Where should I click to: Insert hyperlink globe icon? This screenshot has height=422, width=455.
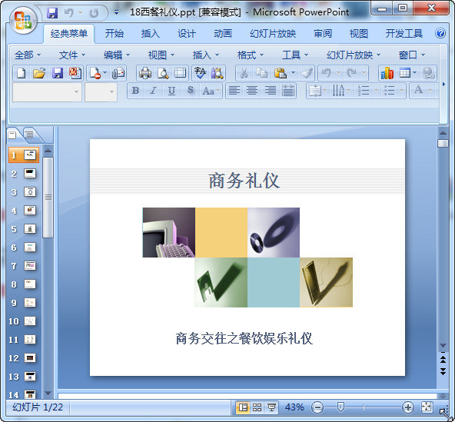(428, 73)
